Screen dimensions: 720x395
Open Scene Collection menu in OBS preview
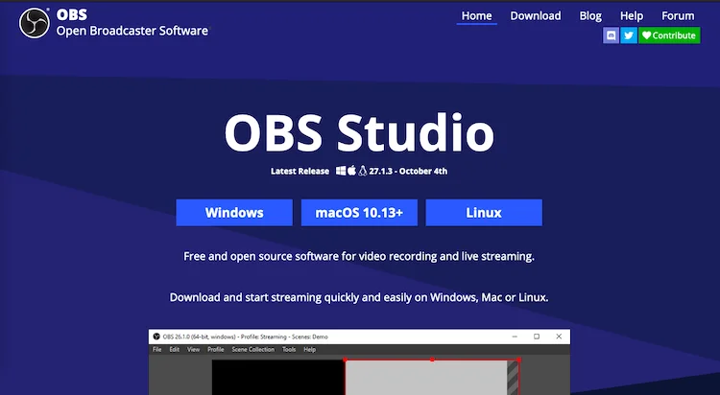(x=253, y=350)
